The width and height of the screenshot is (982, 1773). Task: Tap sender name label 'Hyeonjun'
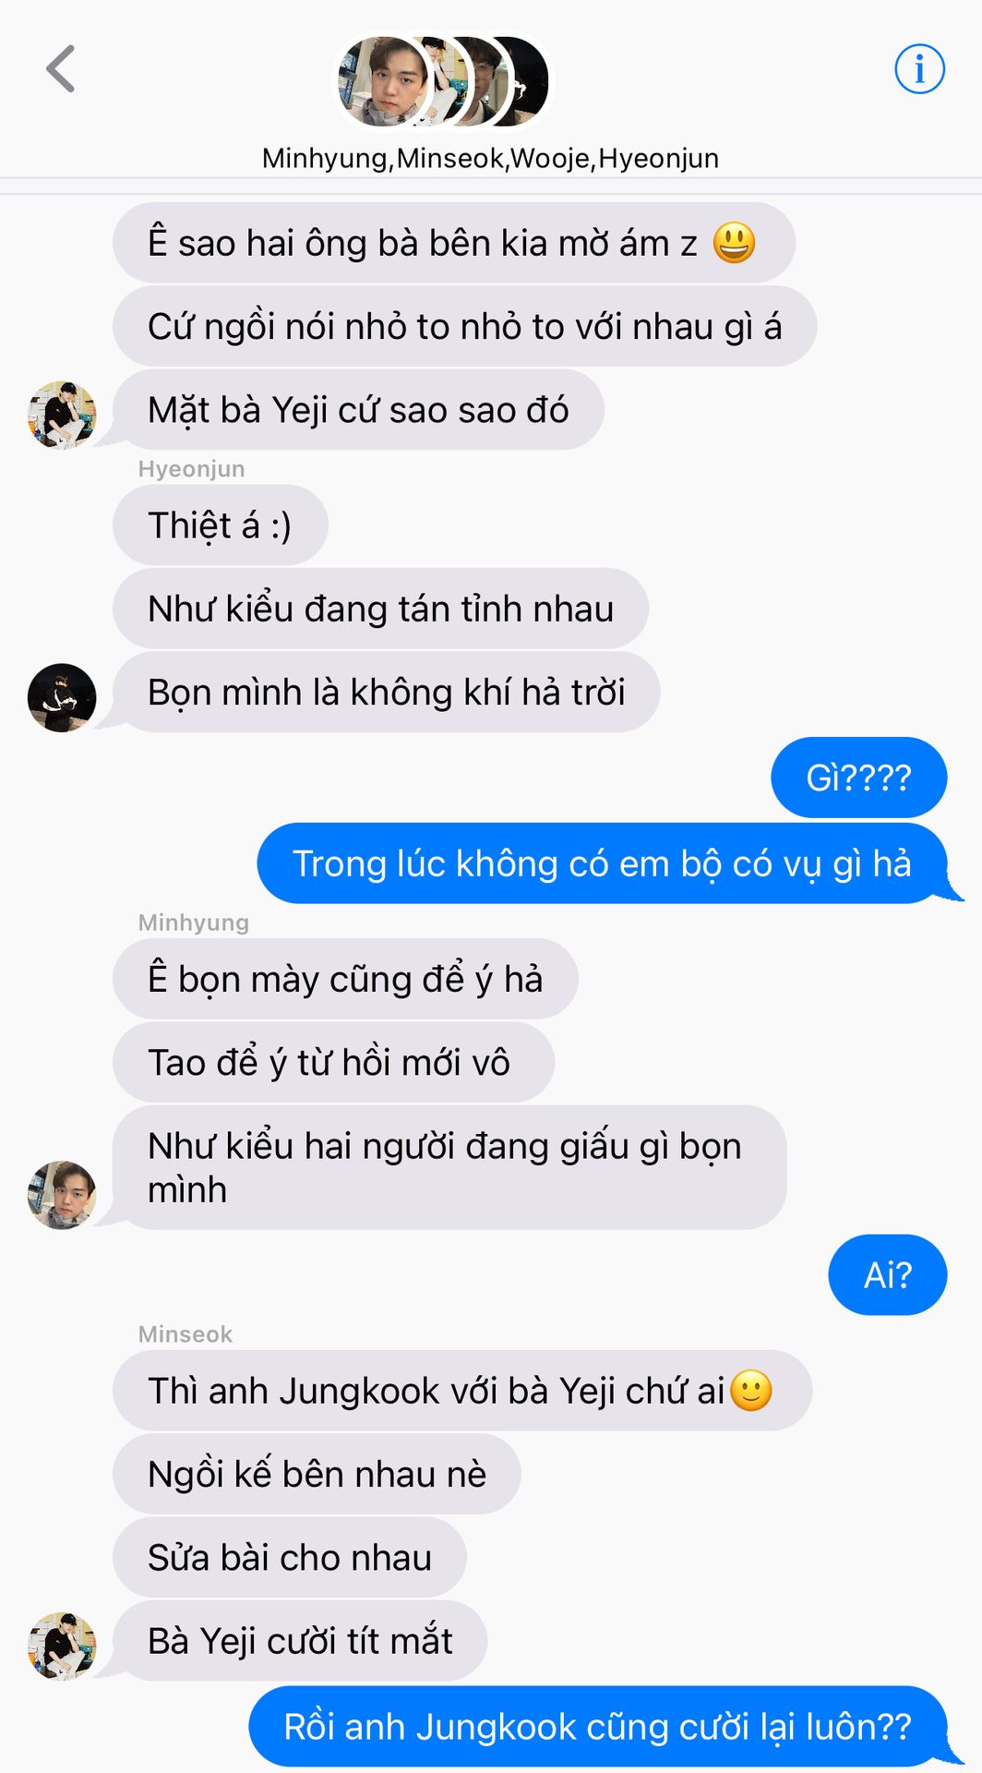click(191, 469)
